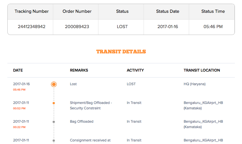Click the REMARKS header in transit table

[x=79, y=70]
